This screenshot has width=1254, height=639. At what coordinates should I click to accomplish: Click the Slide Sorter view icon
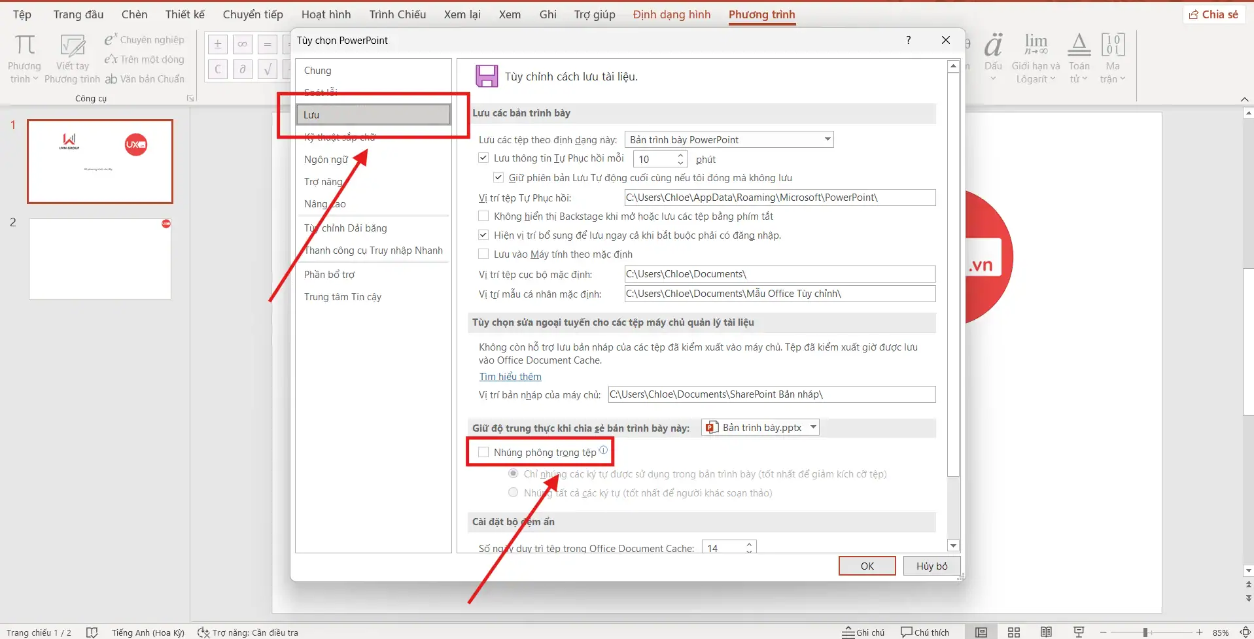1013,632
